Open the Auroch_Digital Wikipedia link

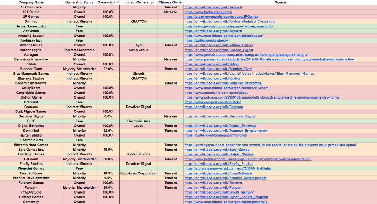click(x=219, y=50)
